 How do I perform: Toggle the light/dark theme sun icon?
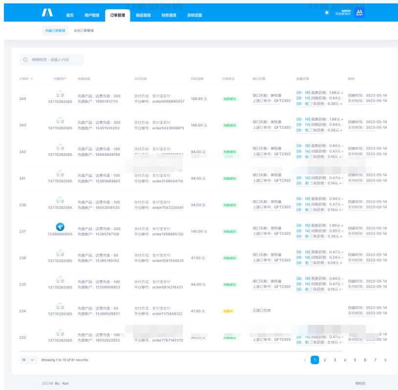pos(327,13)
